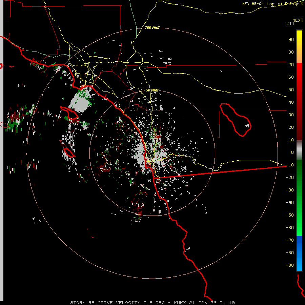Click the Storm Relative Velocity caption
Screen dimensions: 305x305
(152, 303)
